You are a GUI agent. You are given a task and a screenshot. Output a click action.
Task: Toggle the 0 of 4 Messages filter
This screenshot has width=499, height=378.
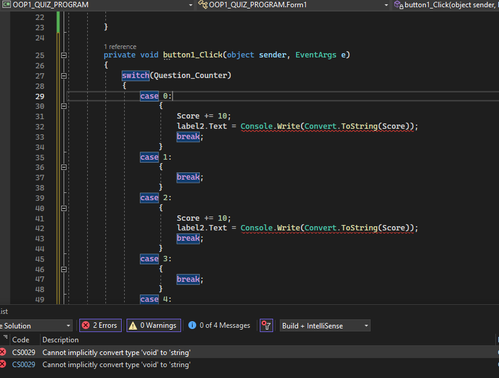click(x=219, y=325)
